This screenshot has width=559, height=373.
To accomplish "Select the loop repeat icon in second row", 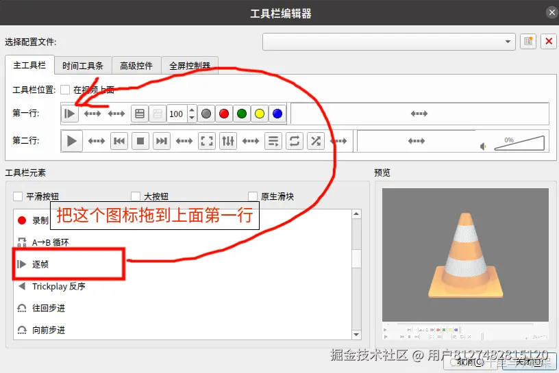I will click(295, 141).
